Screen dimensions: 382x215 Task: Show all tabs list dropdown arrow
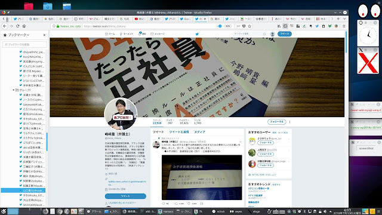pos(344,19)
